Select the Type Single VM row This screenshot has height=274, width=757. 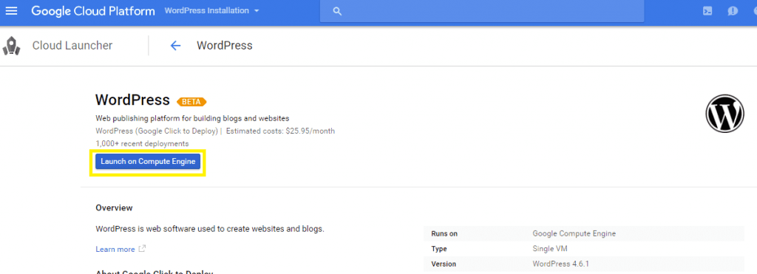point(584,249)
